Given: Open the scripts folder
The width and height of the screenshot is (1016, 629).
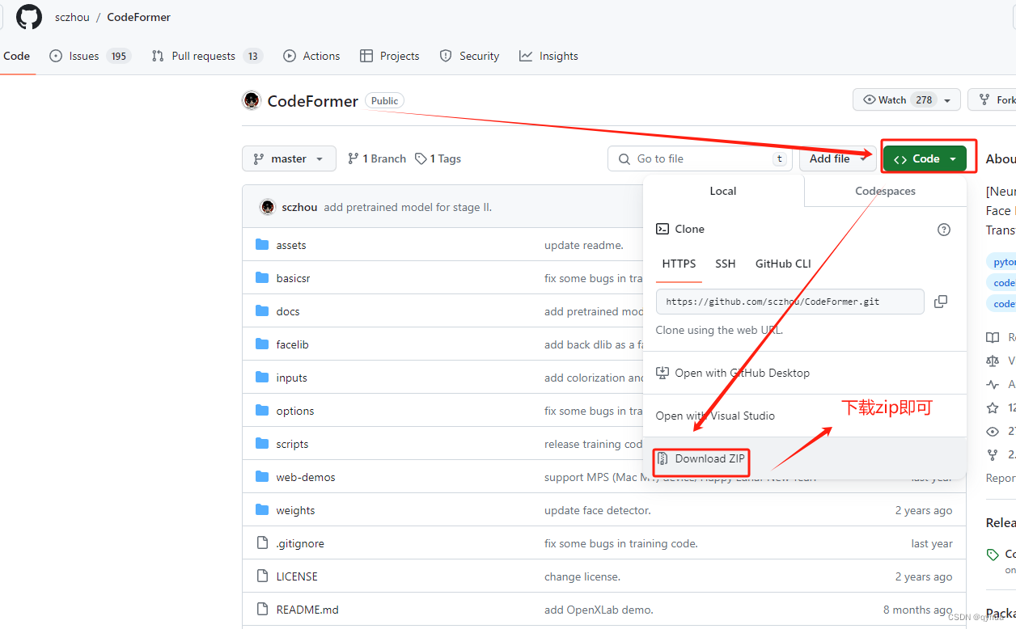Looking at the screenshot, I should tap(292, 444).
